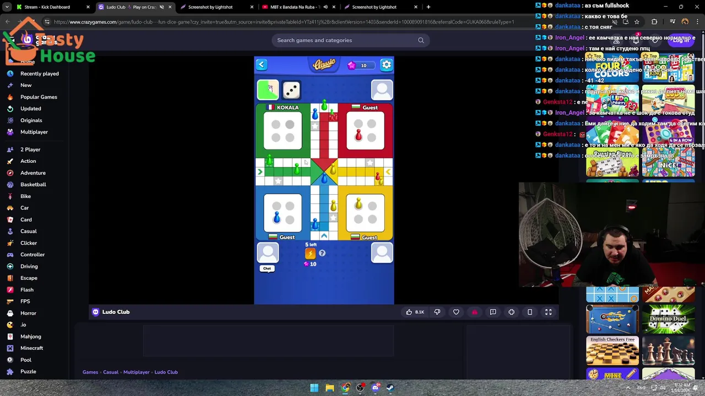Open Steam from taskbar

pyautogui.click(x=391, y=388)
